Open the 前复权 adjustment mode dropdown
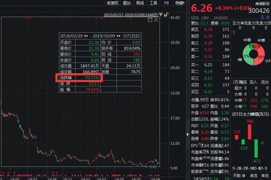This screenshot has height=180, width=271. (112, 3)
